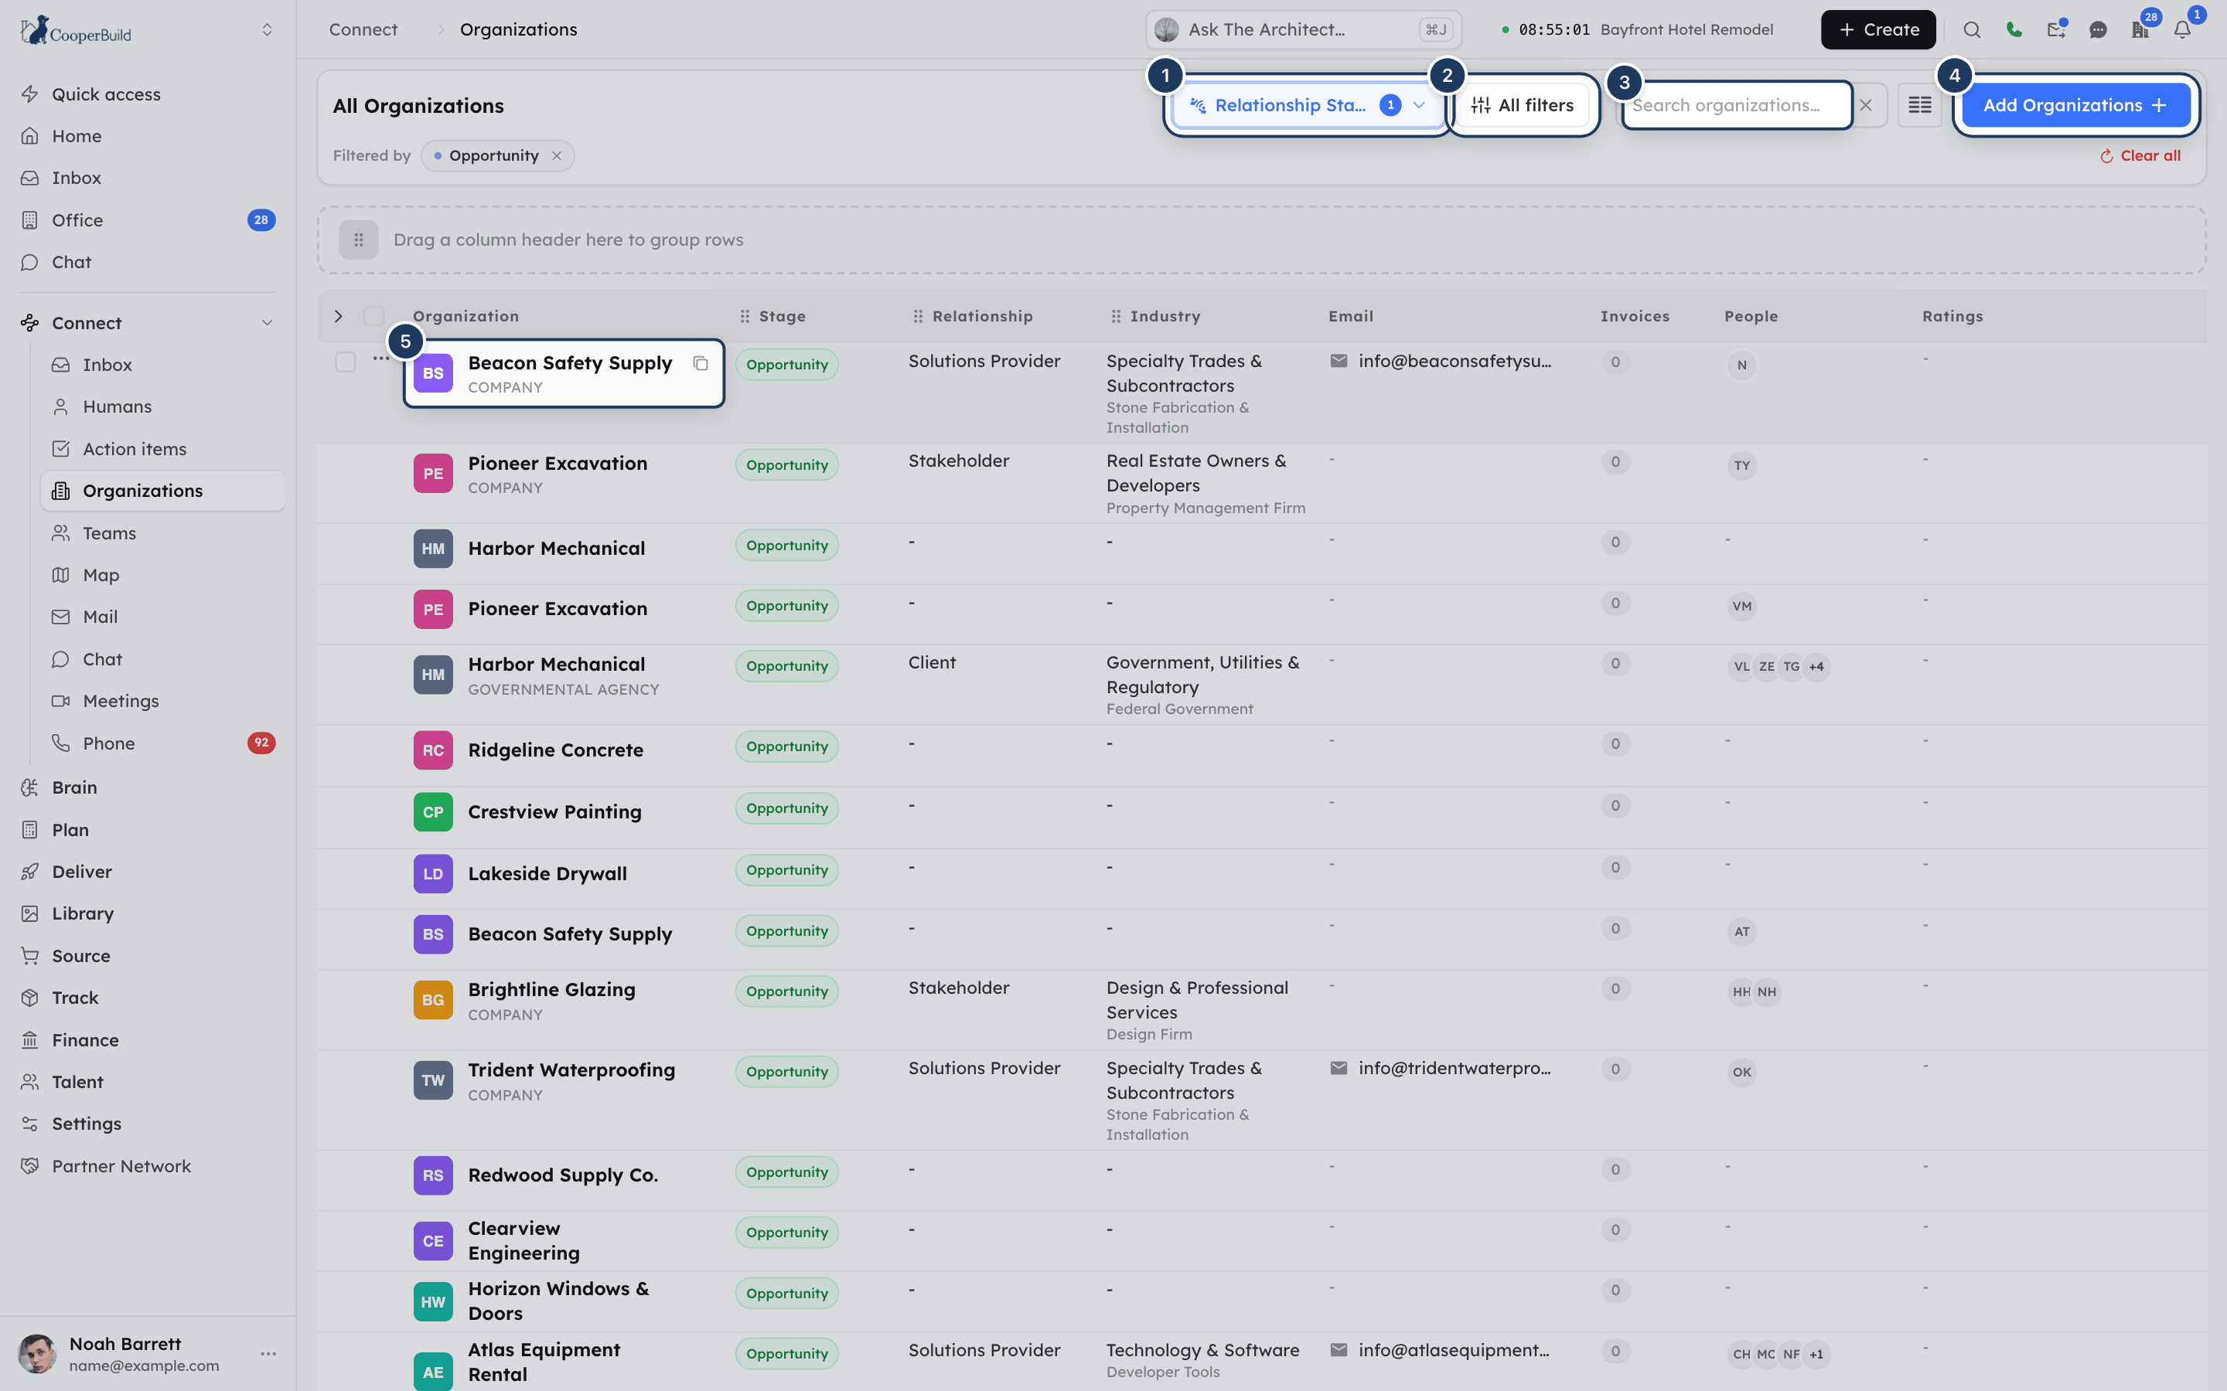Open the notifications bell icon
The height and width of the screenshot is (1391, 2227).
click(2182, 29)
